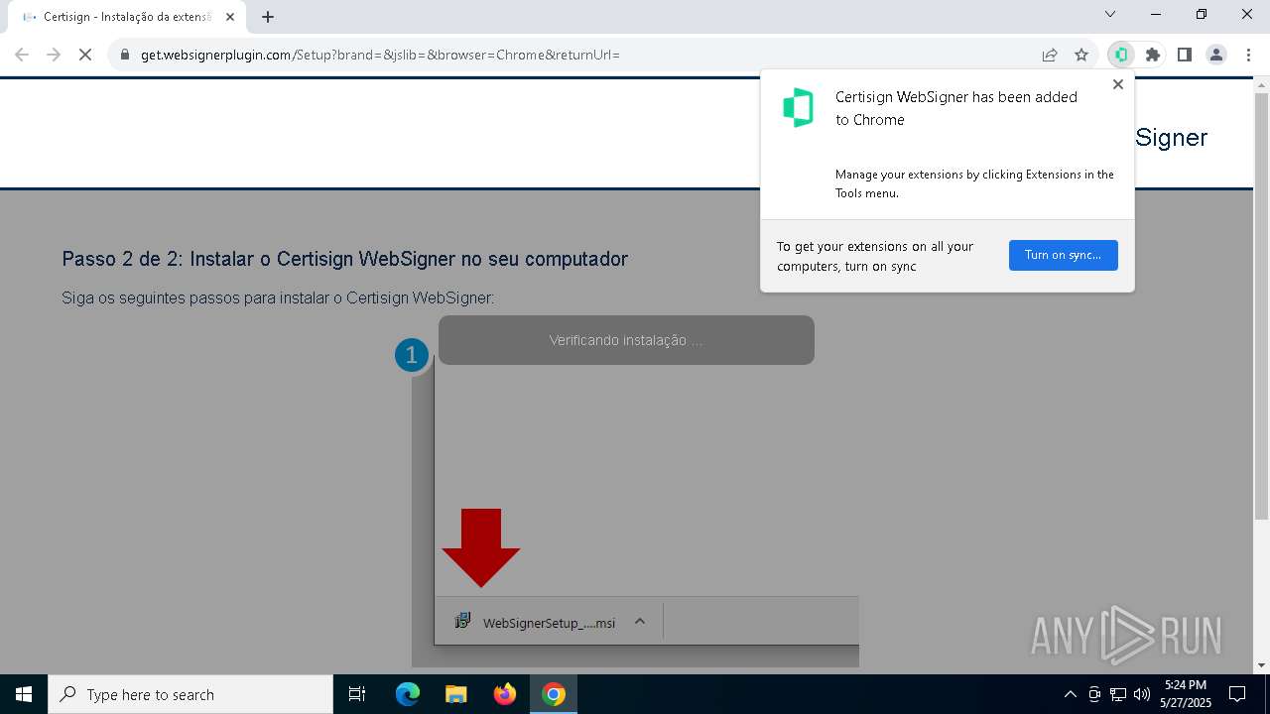Launch Microsoft Edge from taskbar
This screenshot has height=714, width=1270.
coord(408,694)
